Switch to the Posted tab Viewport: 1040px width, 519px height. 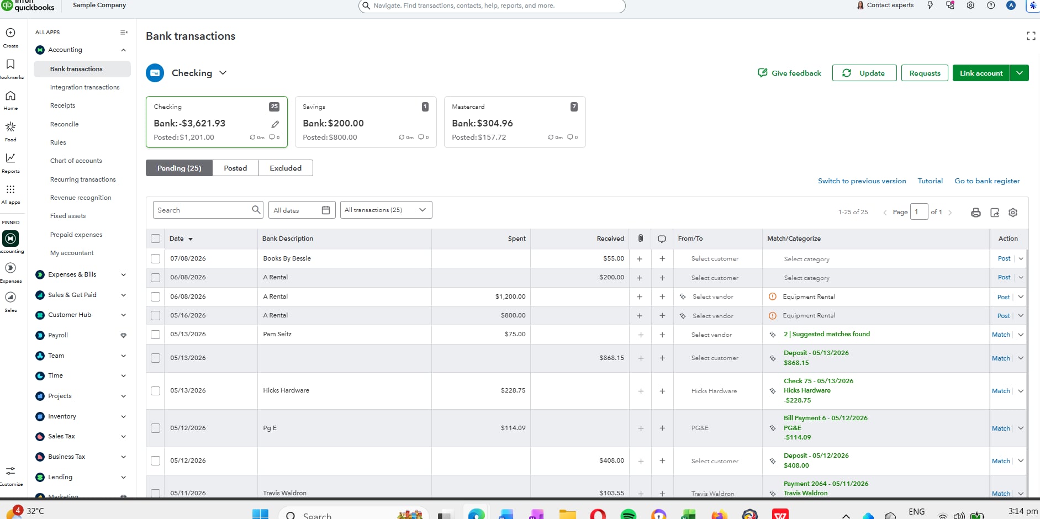235,168
